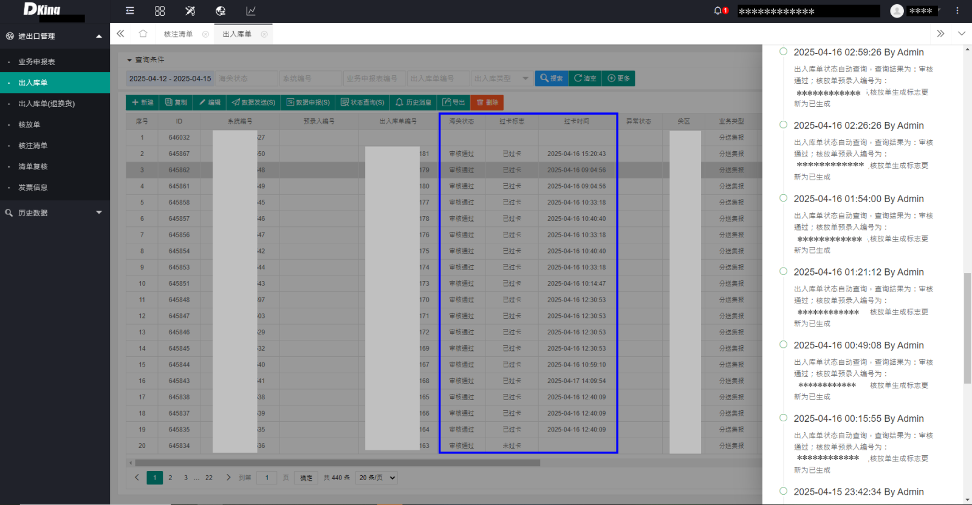Open the grid apps icon in header
Image resolution: width=972 pixels, height=505 pixels.
(x=160, y=11)
